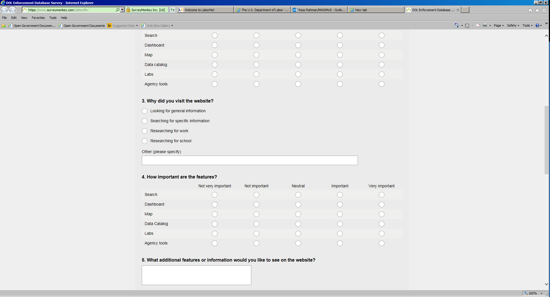The width and height of the screenshot is (550, 297).
Task: Click the command bar Home page icon
Action: click(457, 25)
